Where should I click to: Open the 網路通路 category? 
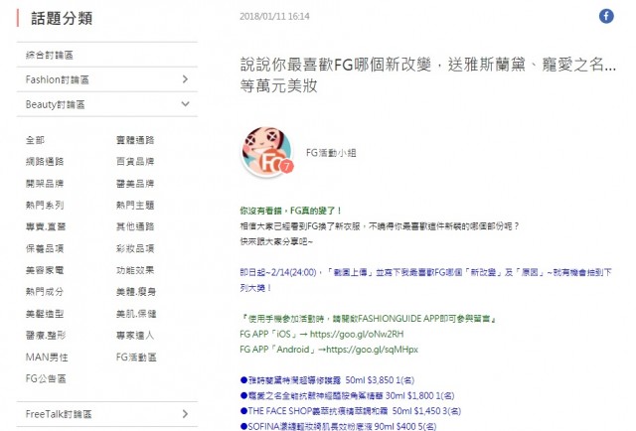click(44, 161)
